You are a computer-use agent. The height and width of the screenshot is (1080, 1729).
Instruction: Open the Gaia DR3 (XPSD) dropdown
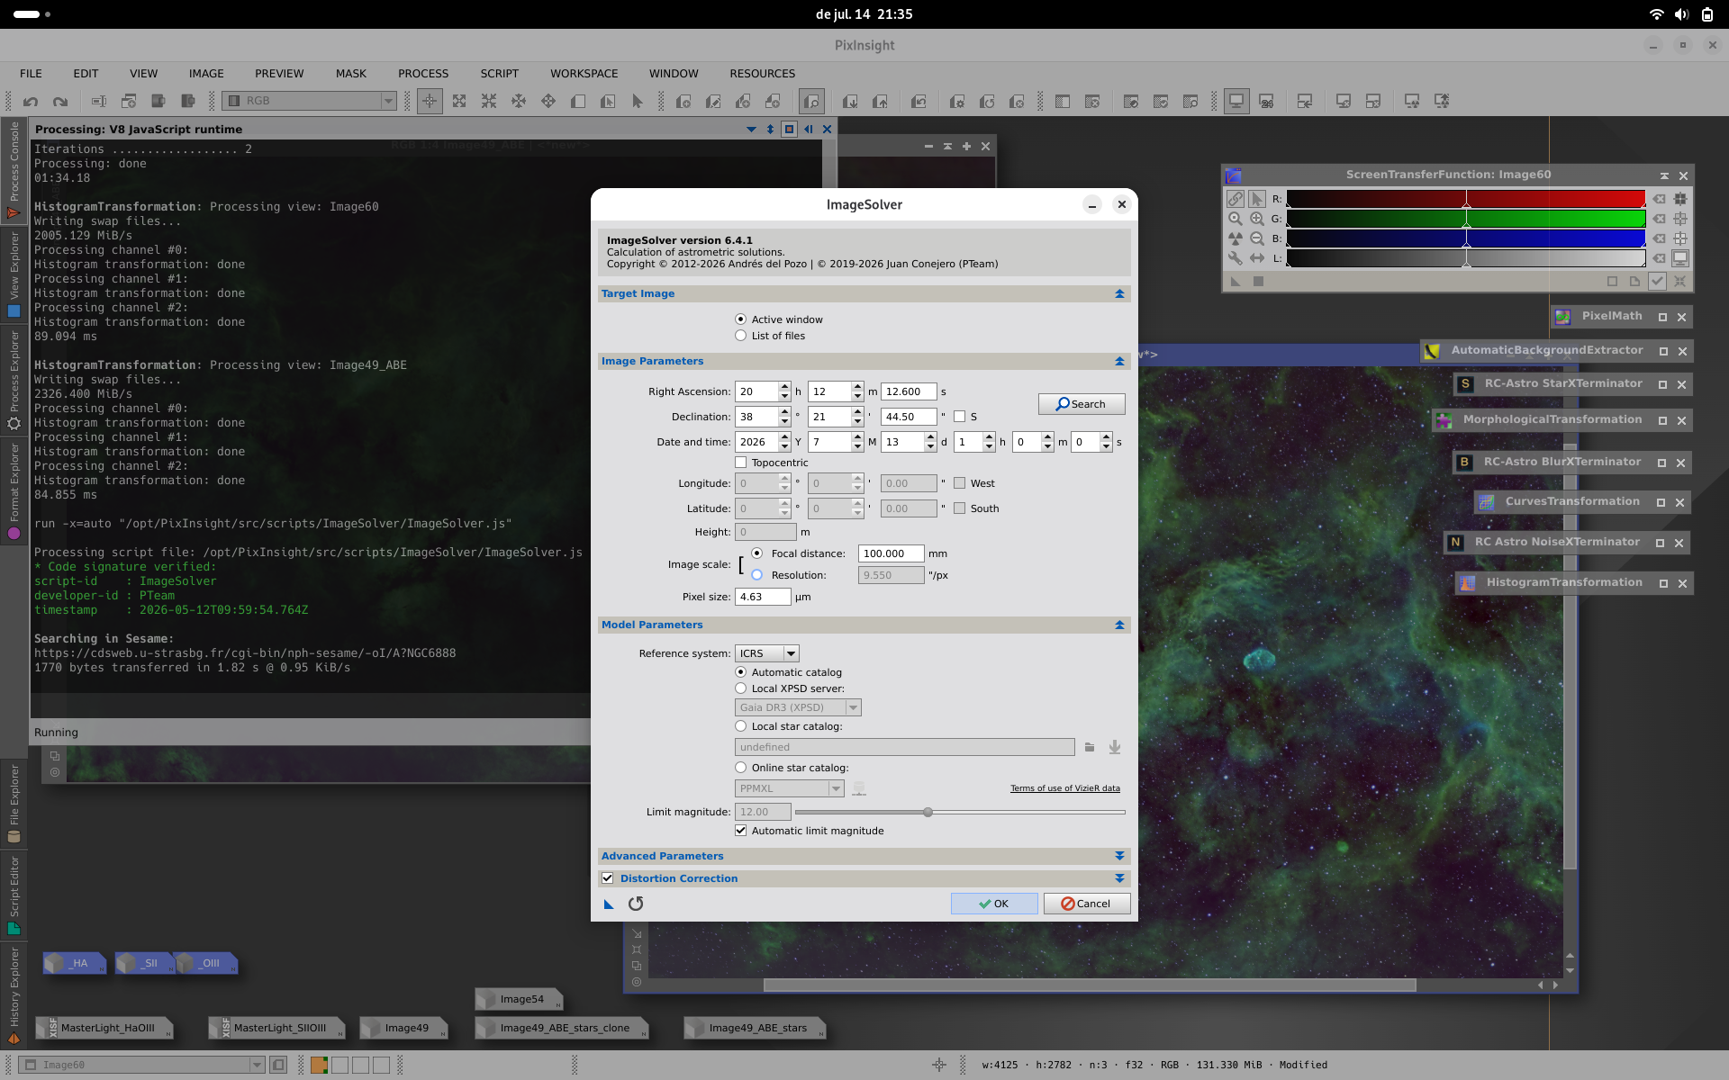coord(798,707)
